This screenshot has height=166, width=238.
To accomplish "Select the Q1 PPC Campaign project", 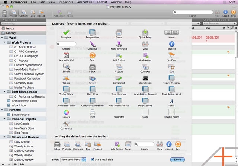I will coord(26,52).
